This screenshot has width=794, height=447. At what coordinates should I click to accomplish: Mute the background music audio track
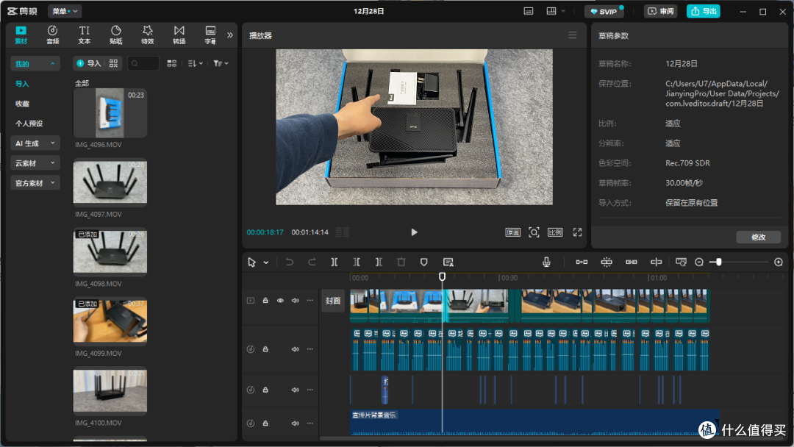point(295,423)
